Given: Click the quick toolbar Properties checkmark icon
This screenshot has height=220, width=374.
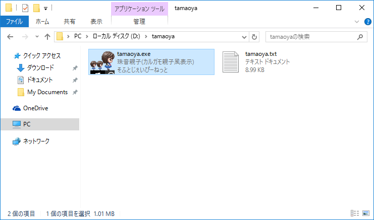Looking at the screenshot, I should (25, 9).
